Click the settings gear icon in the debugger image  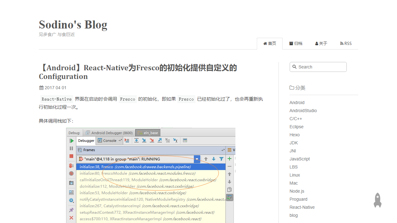click(x=71, y=200)
